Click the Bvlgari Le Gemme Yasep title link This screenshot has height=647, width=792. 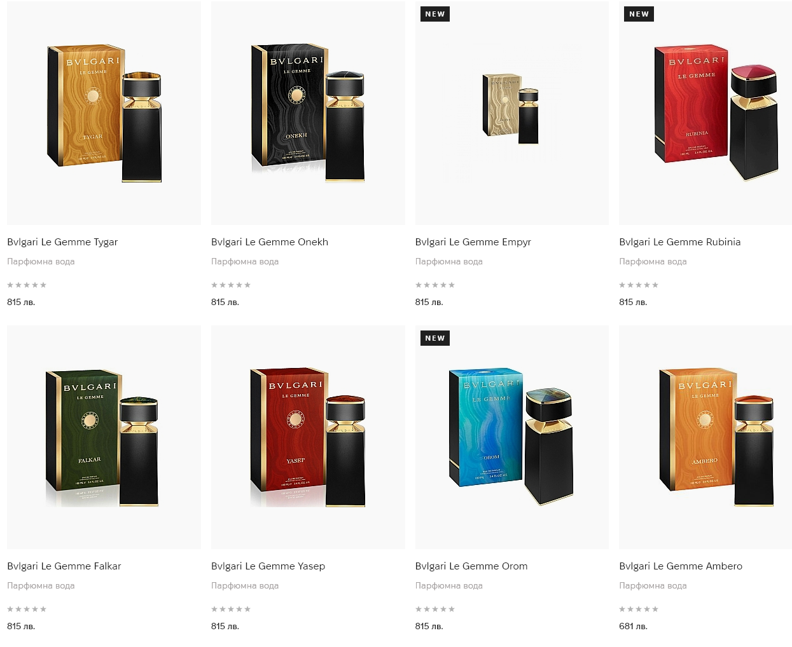point(268,566)
